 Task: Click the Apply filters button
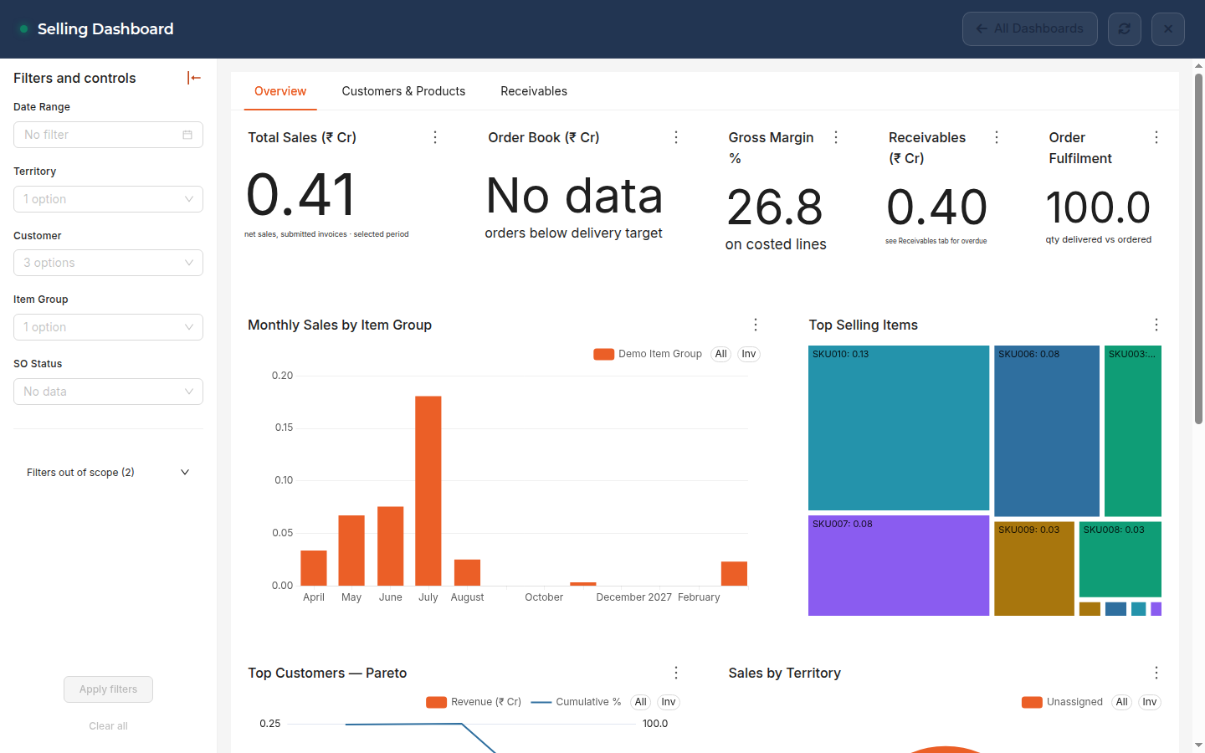point(108,689)
